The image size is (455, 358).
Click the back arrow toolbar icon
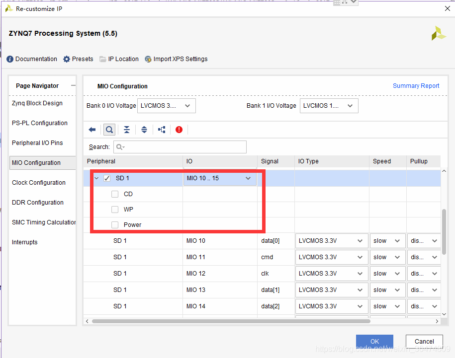[x=92, y=130]
